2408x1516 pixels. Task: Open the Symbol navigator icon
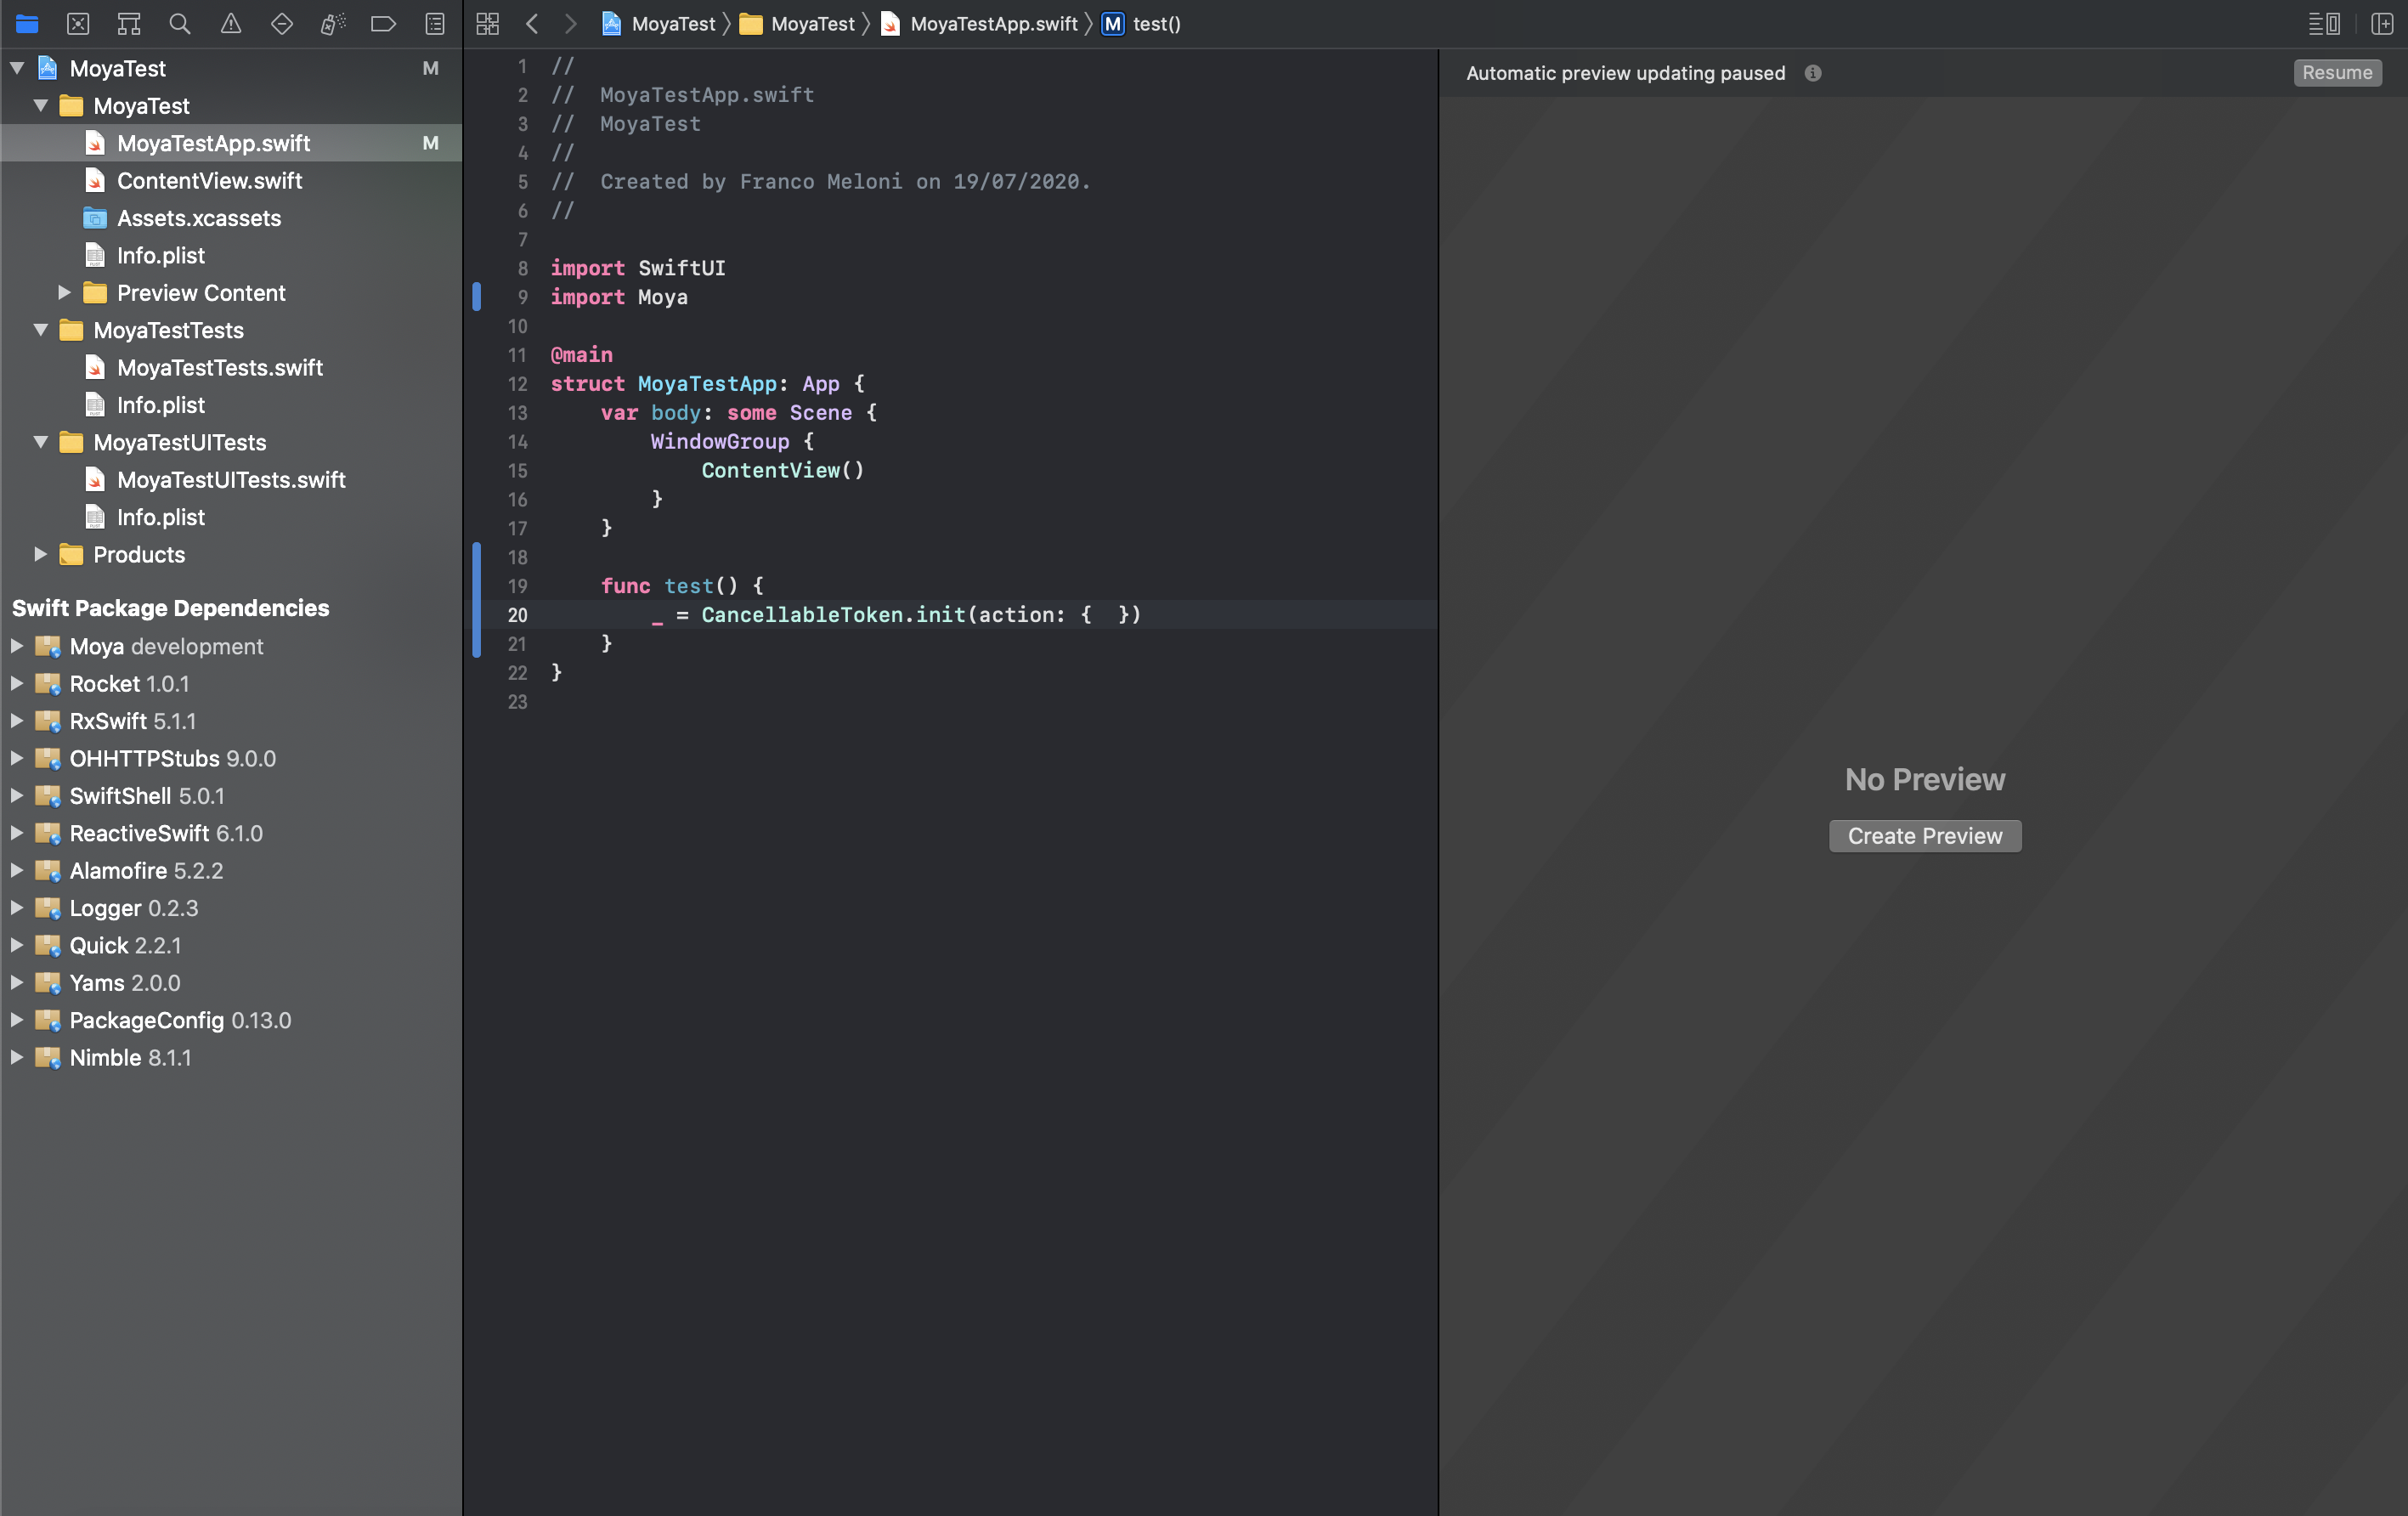[x=129, y=24]
